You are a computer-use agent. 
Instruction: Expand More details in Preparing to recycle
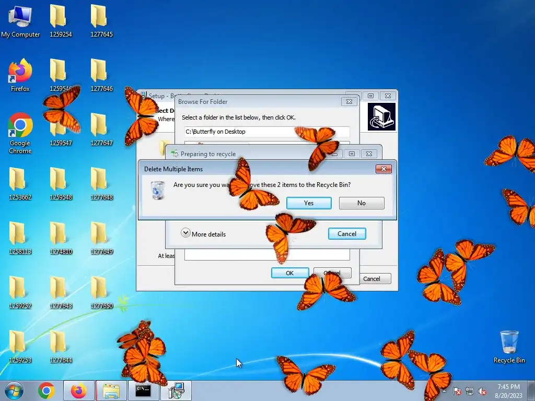[203, 233]
